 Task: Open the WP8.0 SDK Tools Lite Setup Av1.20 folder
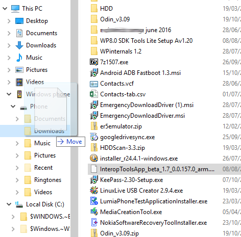(x=147, y=41)
